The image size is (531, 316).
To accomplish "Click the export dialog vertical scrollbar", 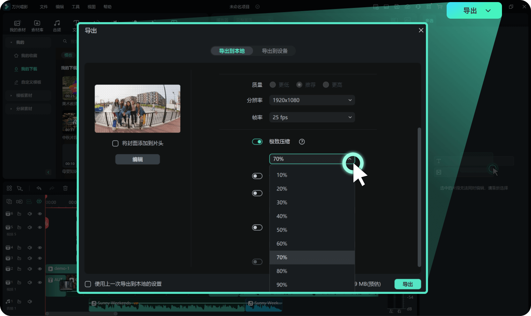I will [419, 197].
